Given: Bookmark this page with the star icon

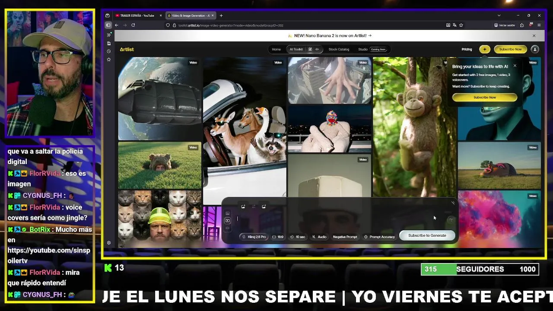Looking at the screenshot, I should [x=461, y=25].
